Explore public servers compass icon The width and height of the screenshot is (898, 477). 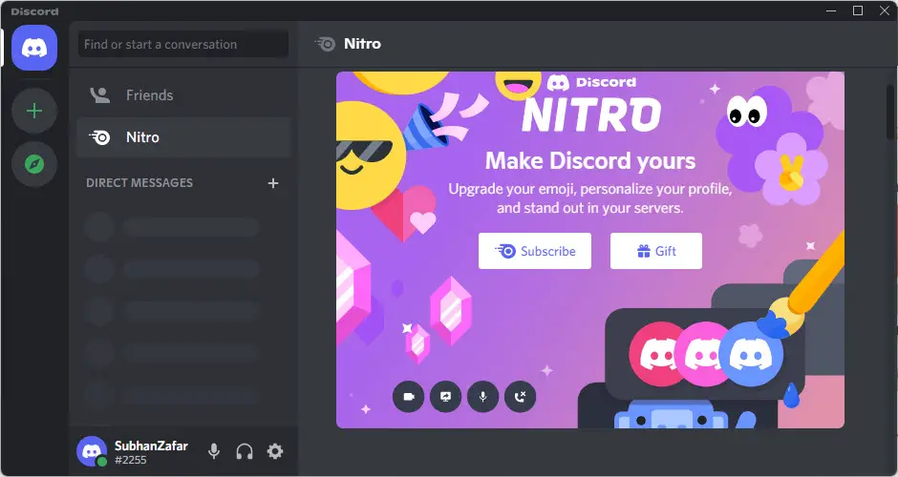[34, 165]
